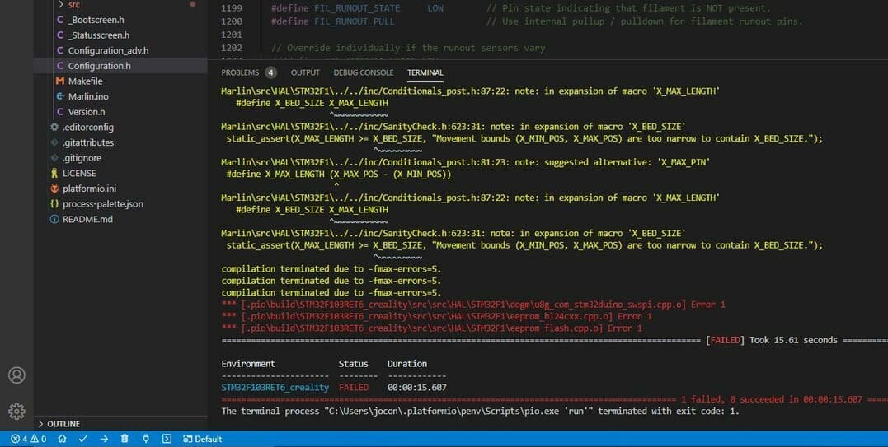Click the PlatformIO icon beside platformio.ini
Viewport: 888px width, 447px height.
[x=54, y=189]
